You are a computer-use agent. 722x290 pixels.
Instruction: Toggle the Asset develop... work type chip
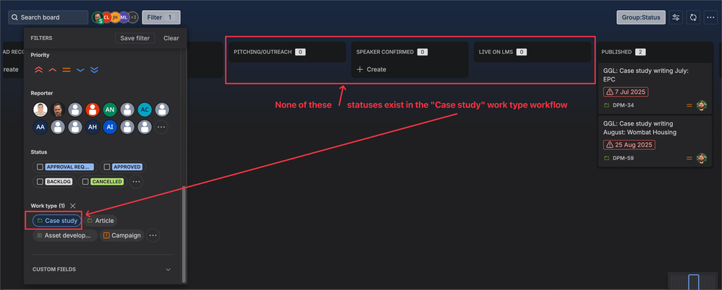tap(65, 235)
